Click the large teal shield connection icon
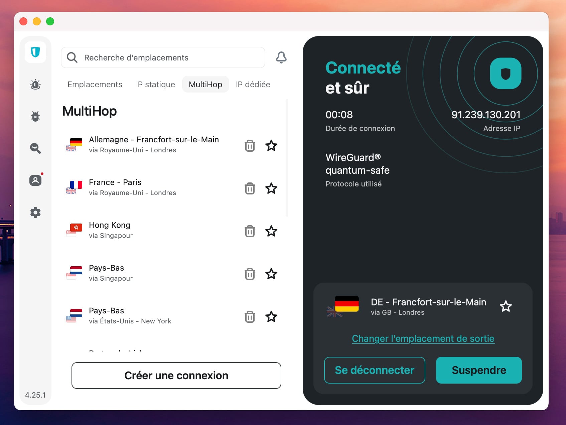Image resolution: width=566 pixels, height=425 pixels. pyautogui.click(x=506, y=74)
